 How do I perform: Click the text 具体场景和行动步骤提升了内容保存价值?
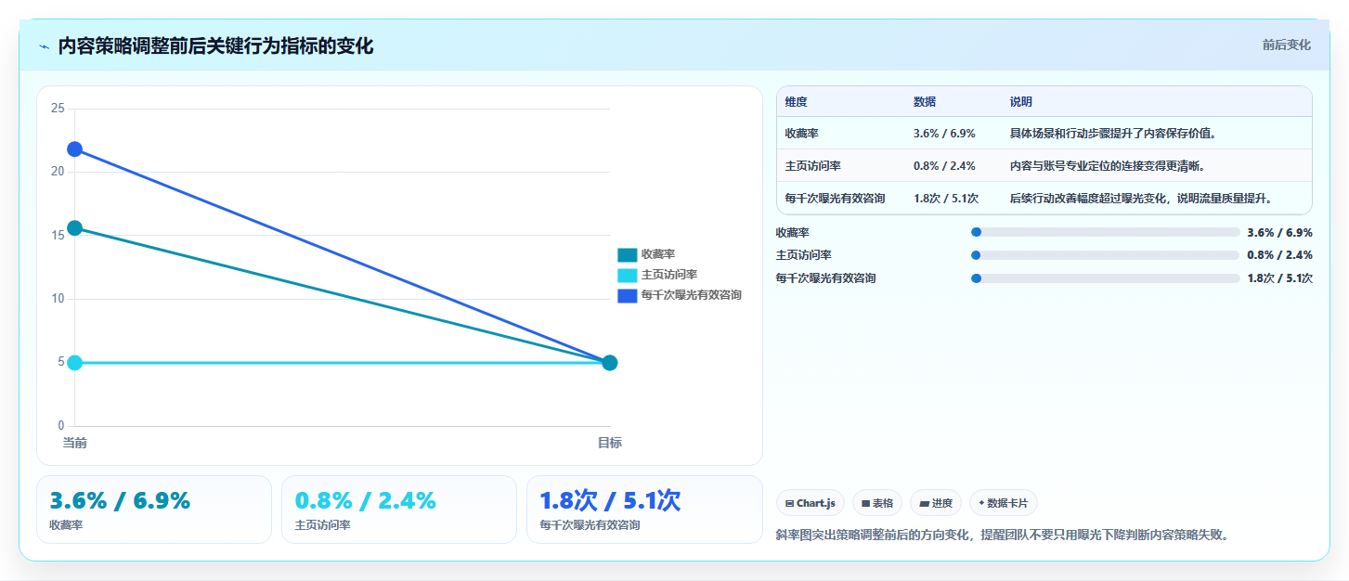[x=1113, y=134]
